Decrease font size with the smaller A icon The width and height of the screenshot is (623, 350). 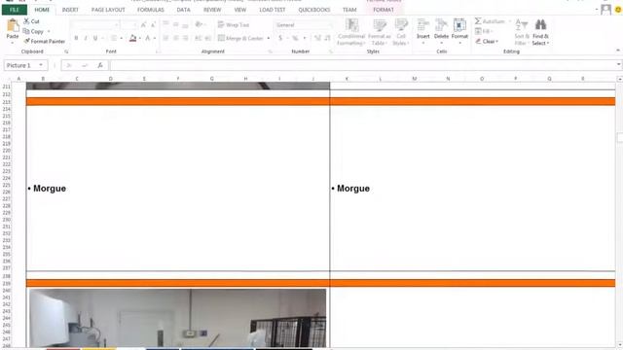(x=153, y=25)
